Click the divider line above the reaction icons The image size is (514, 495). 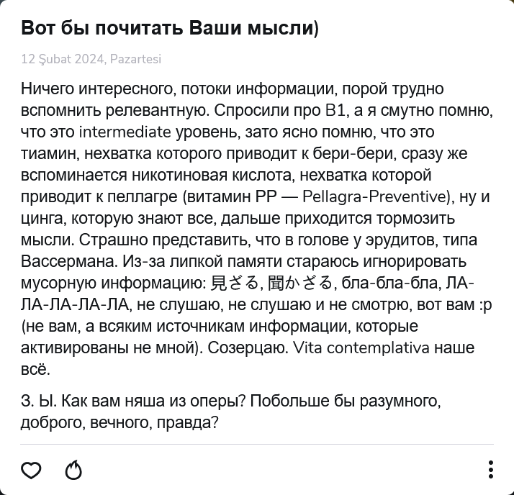coord(257,444)
